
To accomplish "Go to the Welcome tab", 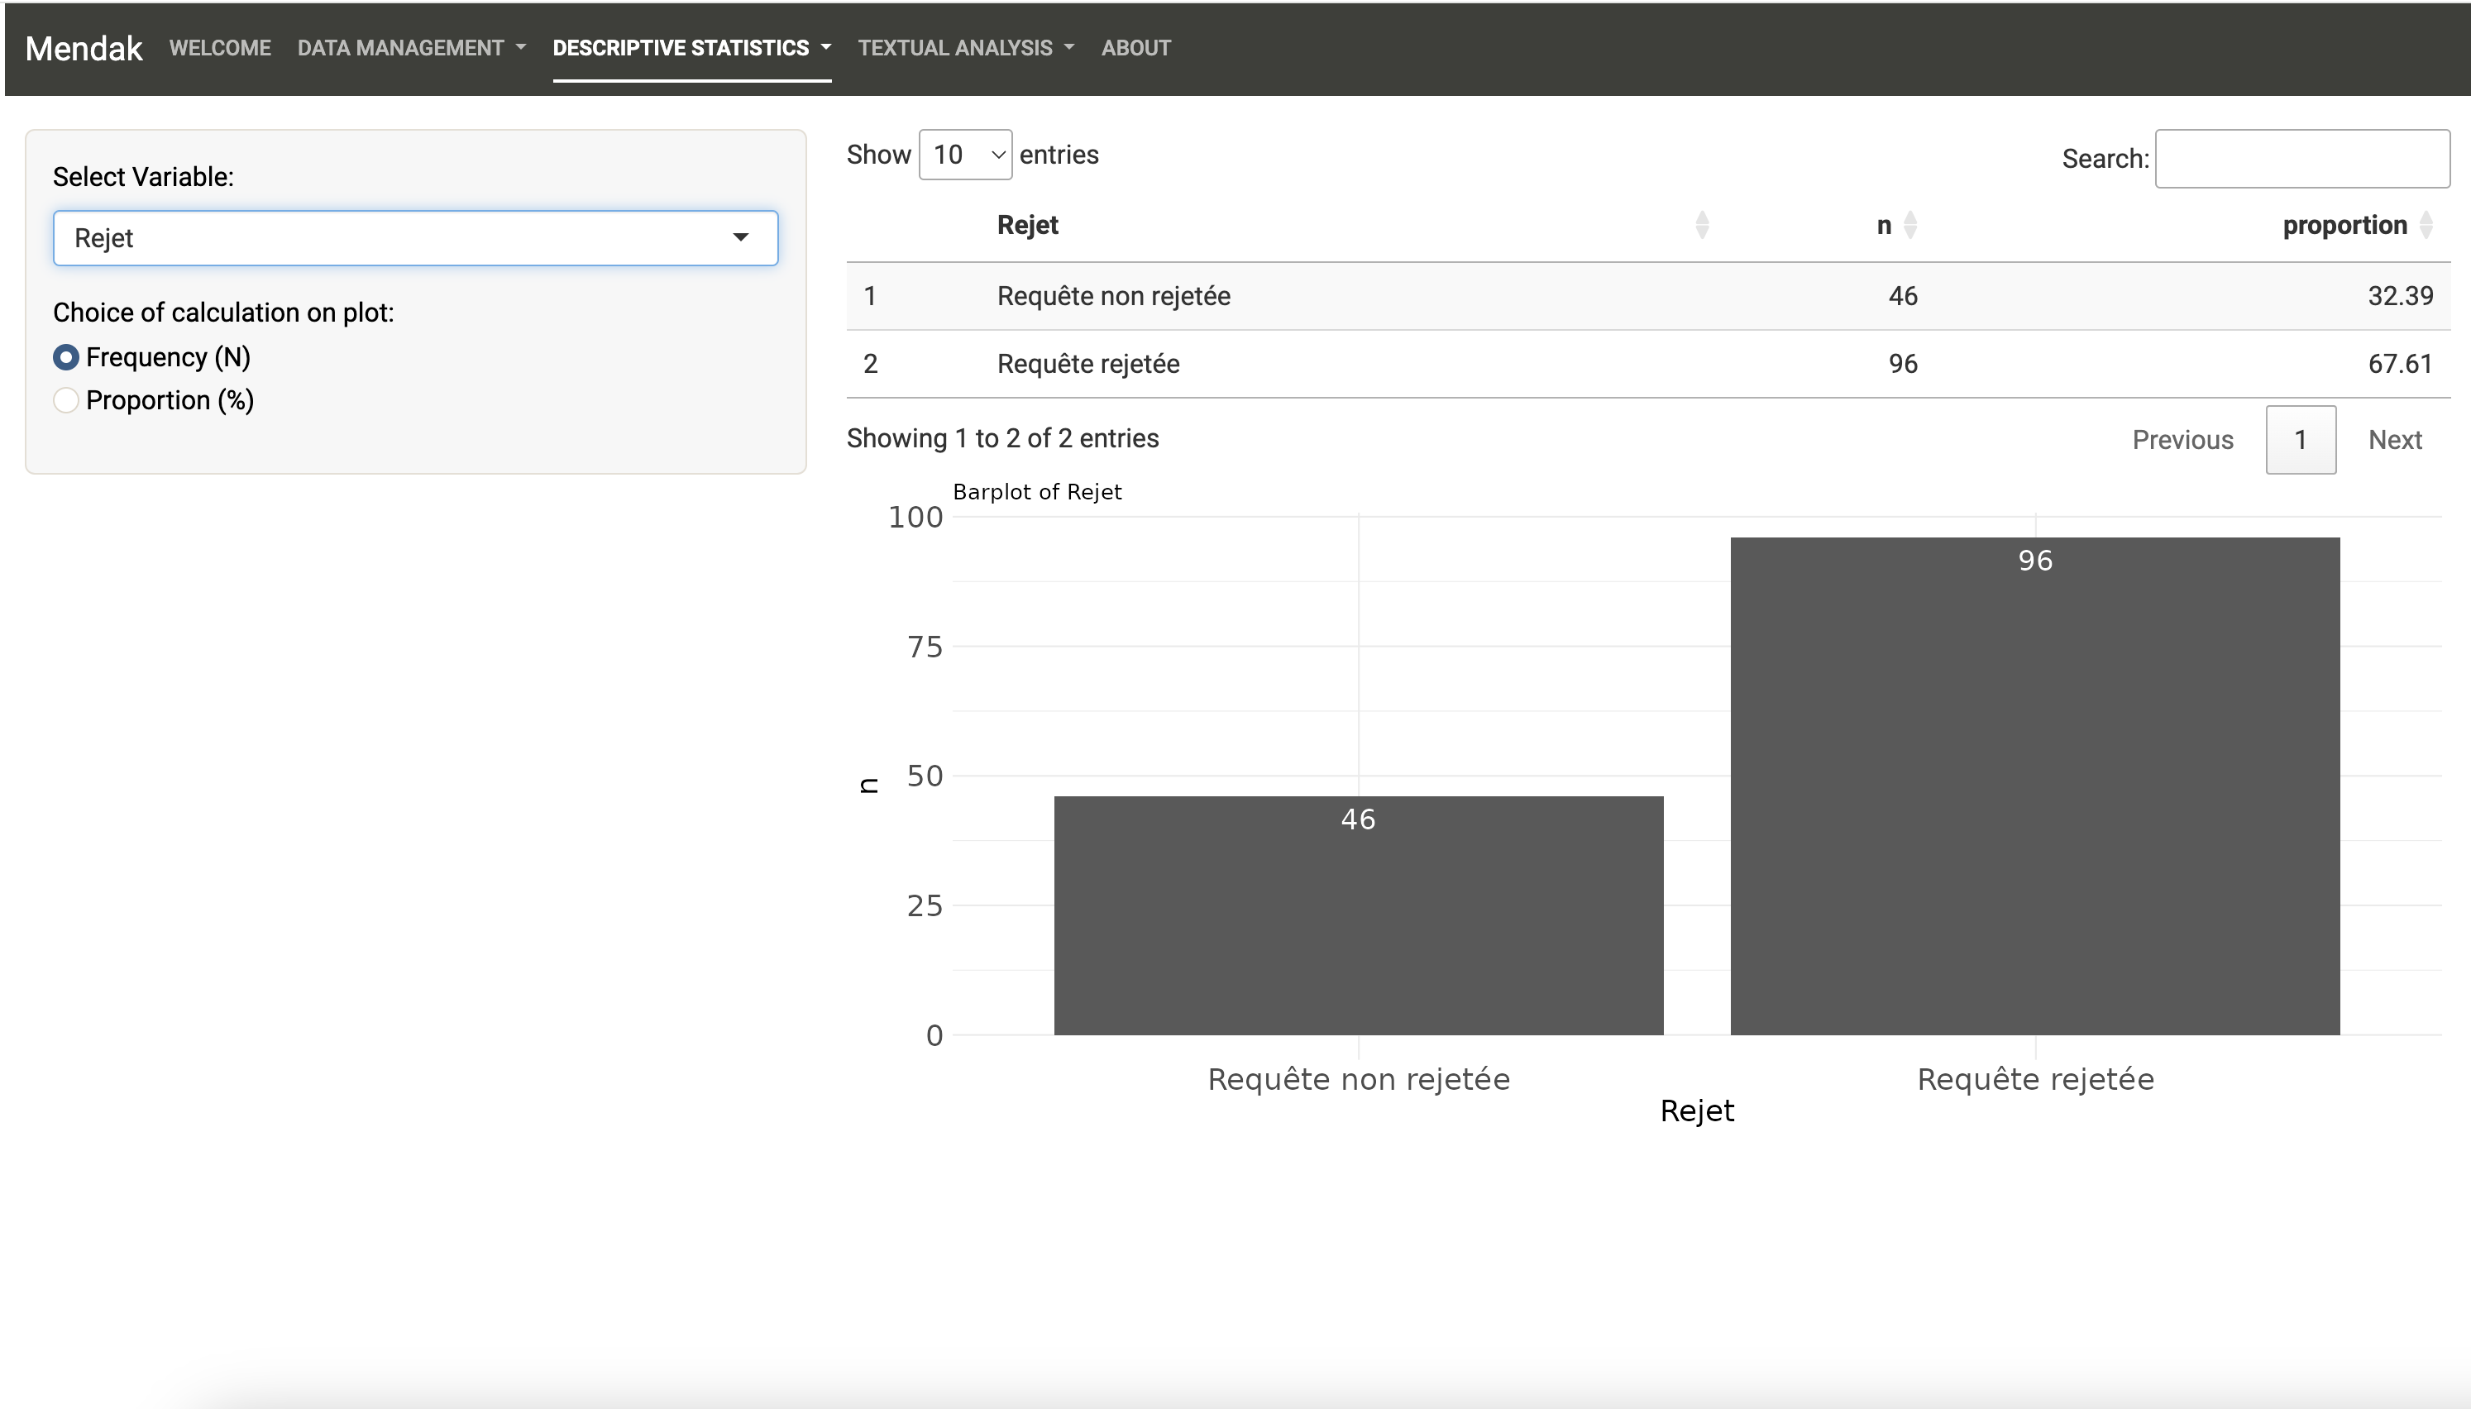I will click(220, 49).
